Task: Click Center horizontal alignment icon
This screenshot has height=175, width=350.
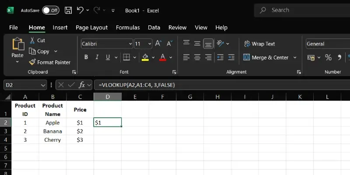Action: click(197, 57)
